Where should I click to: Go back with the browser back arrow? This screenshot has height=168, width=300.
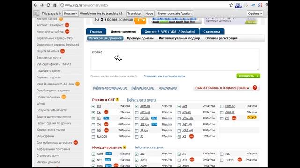click(36, 5)
